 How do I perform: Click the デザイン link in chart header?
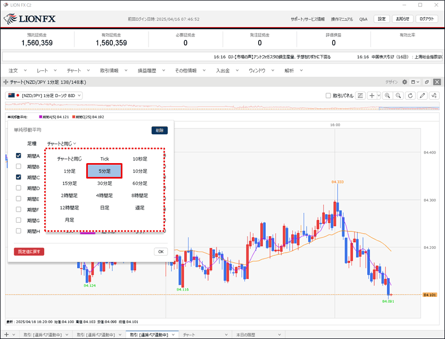click(391, 82)
